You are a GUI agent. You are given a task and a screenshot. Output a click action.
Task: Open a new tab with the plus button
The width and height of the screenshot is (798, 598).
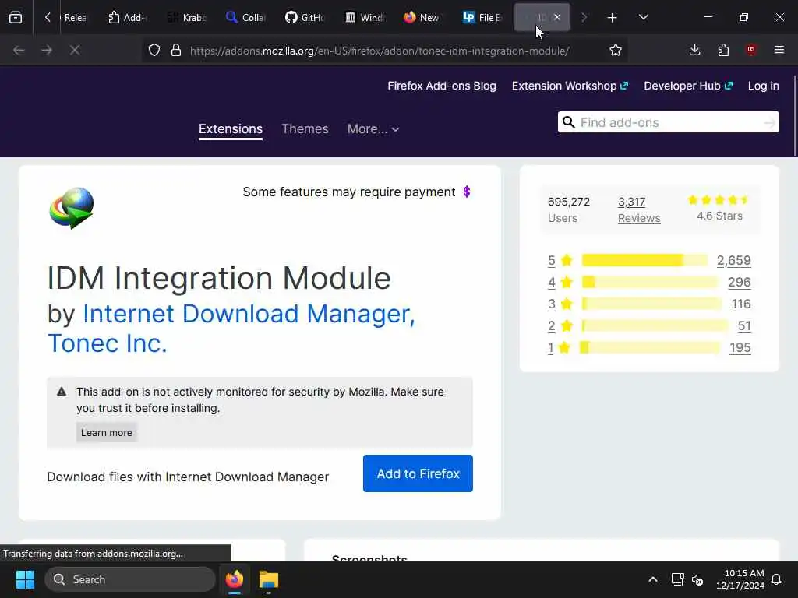(612, 18)
